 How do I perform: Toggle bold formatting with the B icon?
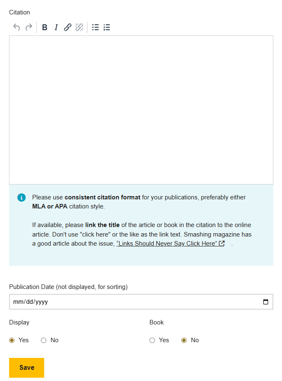coord(44,27)
